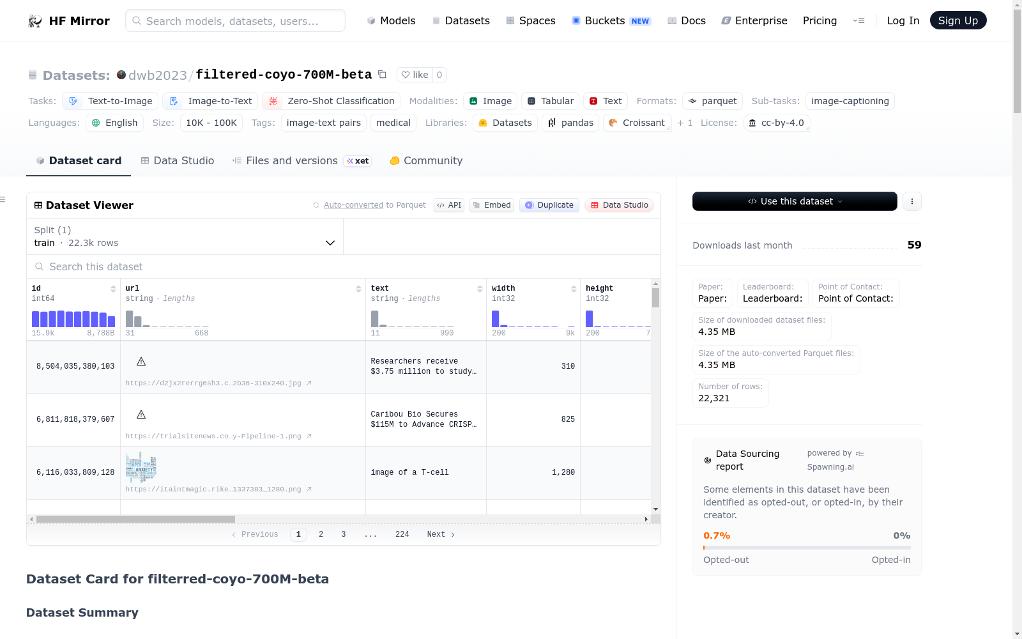
Task: Click the Search this dataset field
Action: (344, 266)
